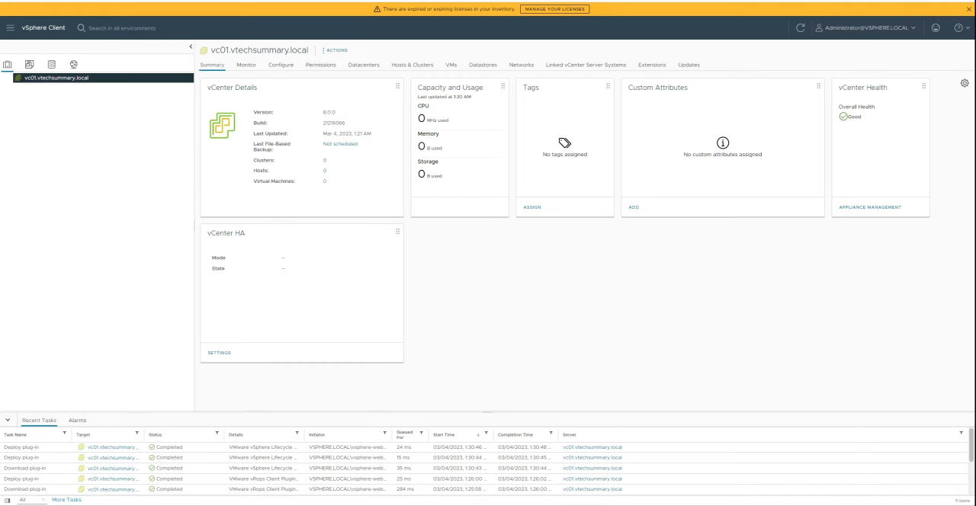Open the Help menu dropdown
Viewport: 976px width, 506px height.
tap(962, 28)
